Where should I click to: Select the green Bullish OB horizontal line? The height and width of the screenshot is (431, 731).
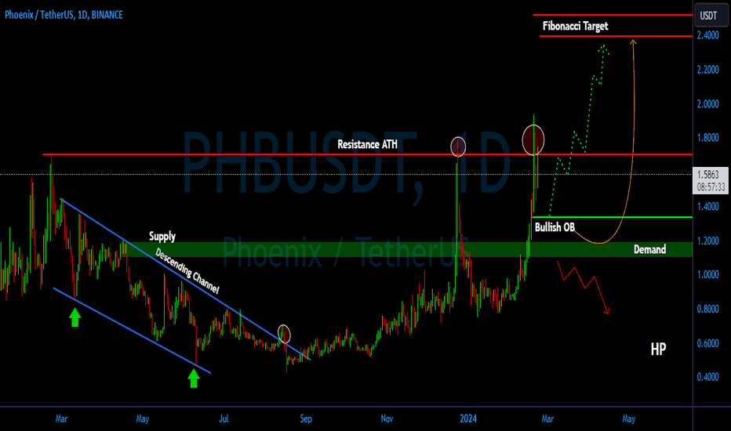click(x=612, y=217)
